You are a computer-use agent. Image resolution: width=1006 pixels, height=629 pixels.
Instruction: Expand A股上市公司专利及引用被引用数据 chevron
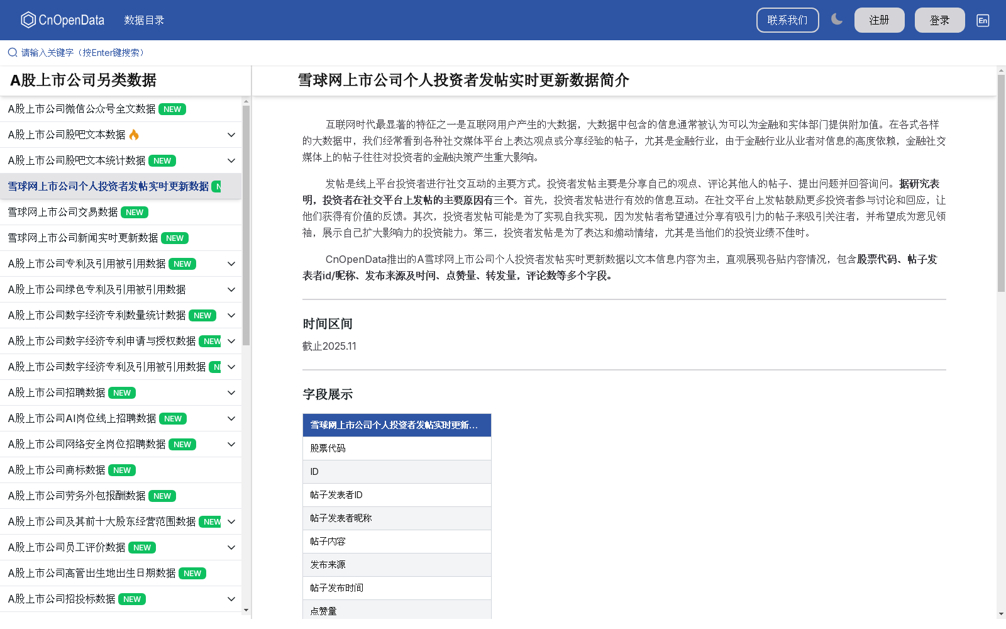tap(231, 264)
